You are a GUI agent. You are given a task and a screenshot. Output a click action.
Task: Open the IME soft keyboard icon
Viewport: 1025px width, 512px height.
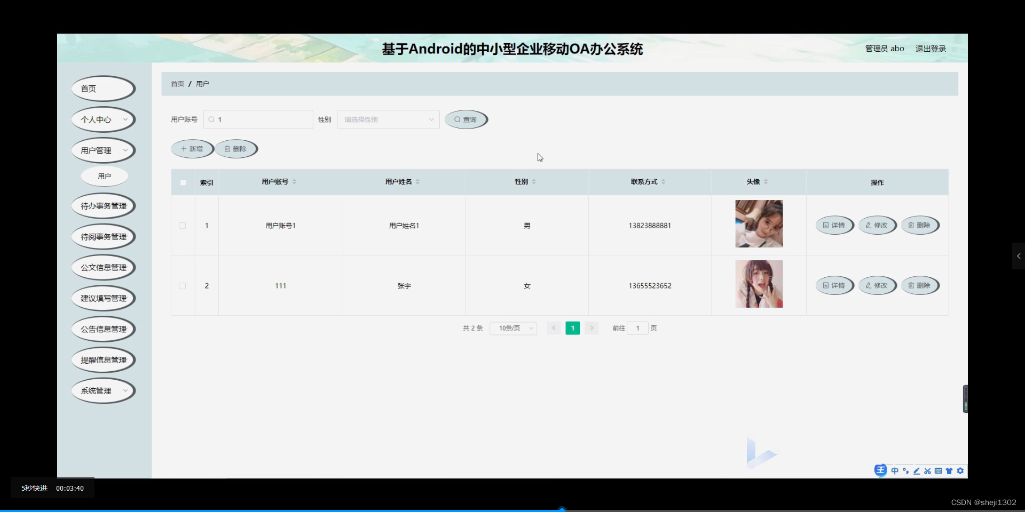[938, 471]
